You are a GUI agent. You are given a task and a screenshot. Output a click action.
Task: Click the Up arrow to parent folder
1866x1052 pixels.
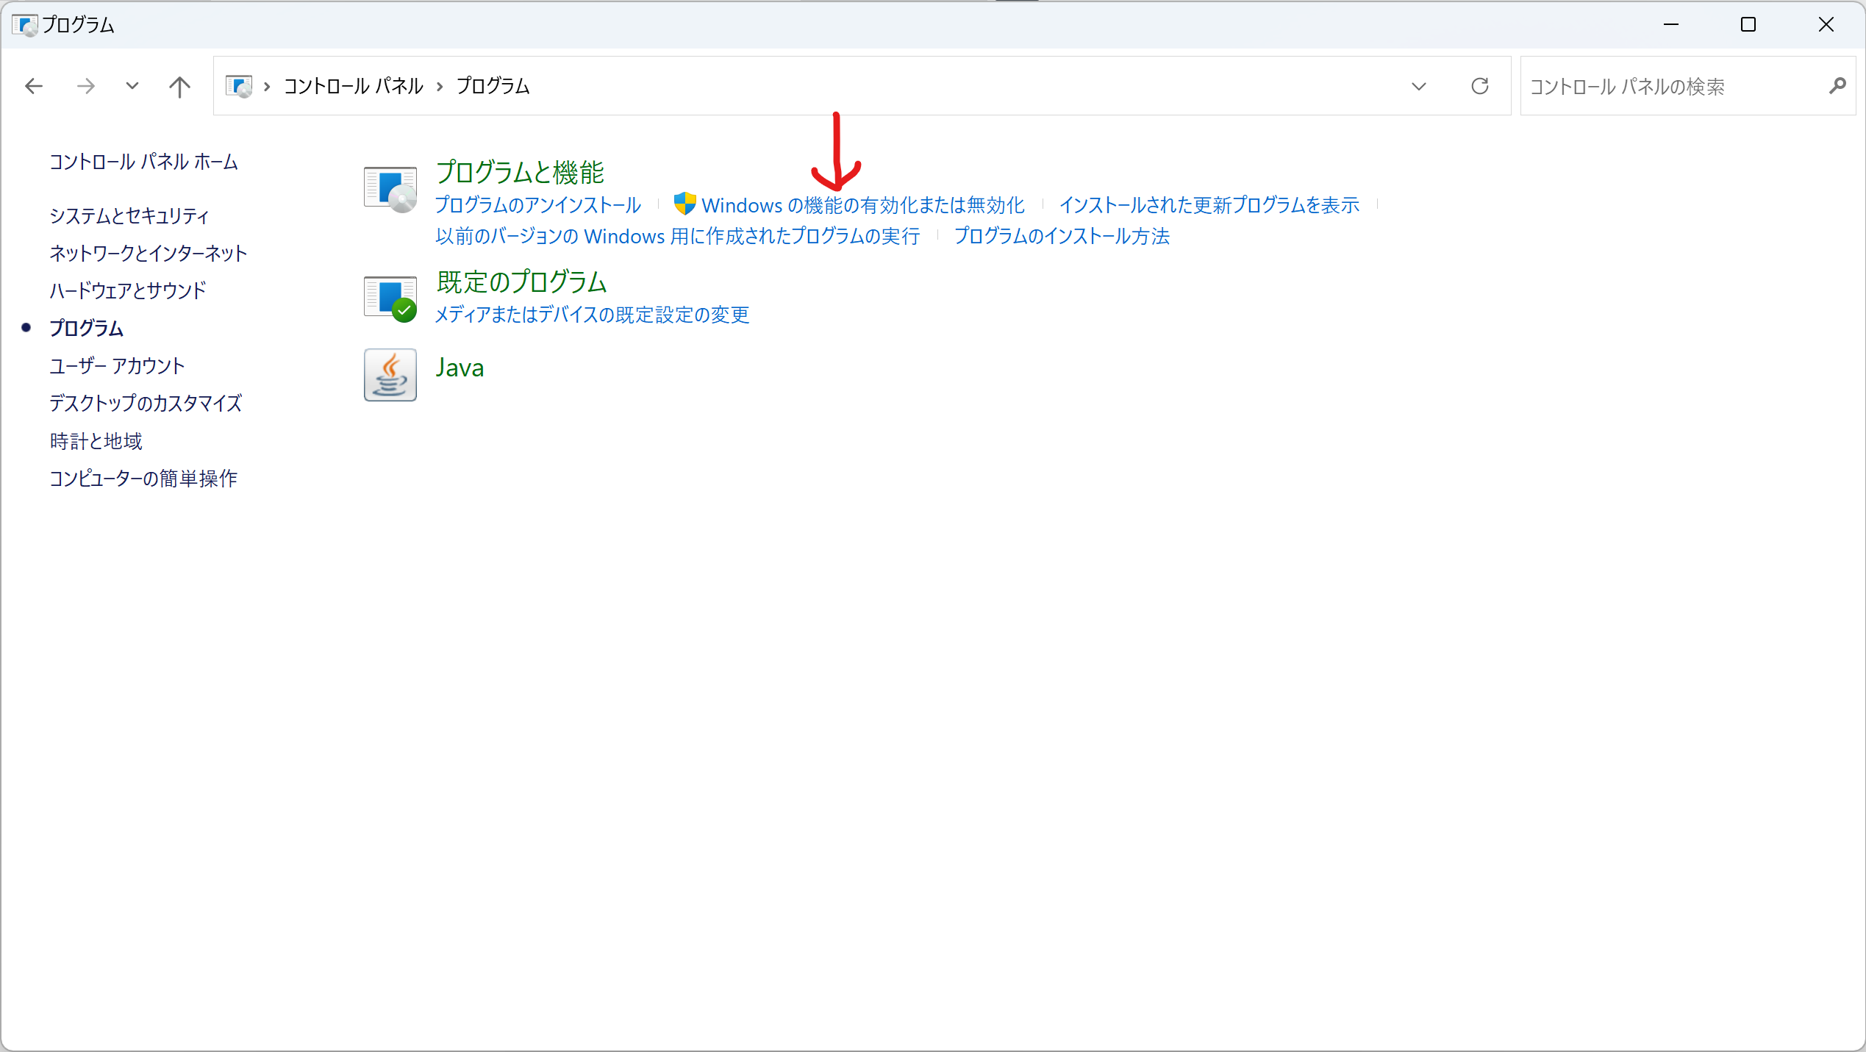(179, 86)
